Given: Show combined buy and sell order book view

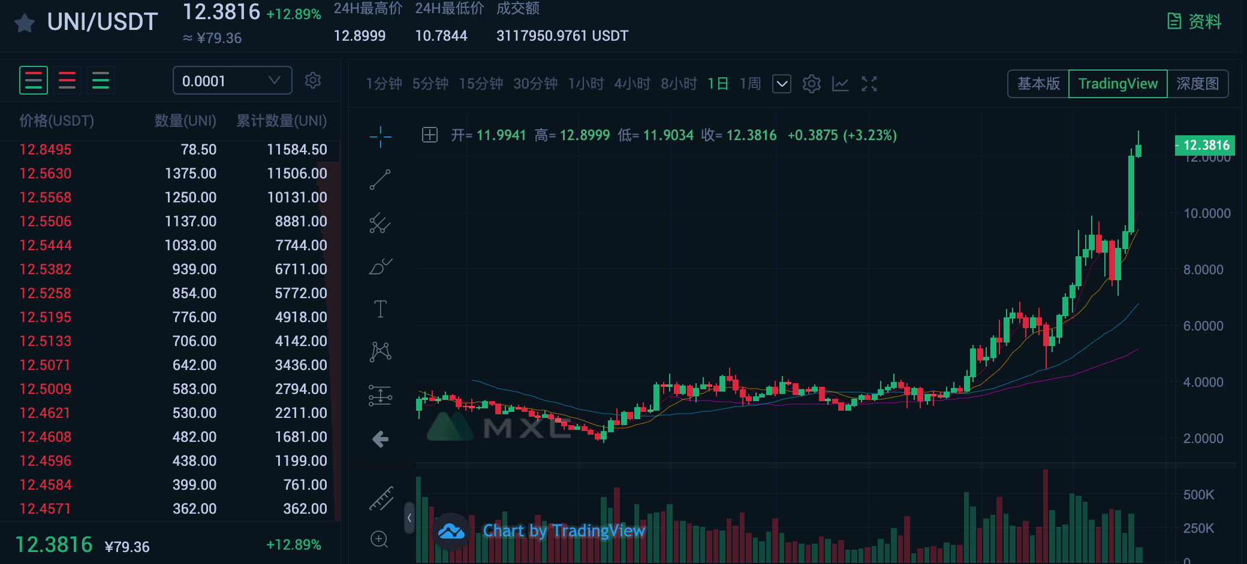Looking at the screenshot, I should pyautogui.click(x=34, y=80).
